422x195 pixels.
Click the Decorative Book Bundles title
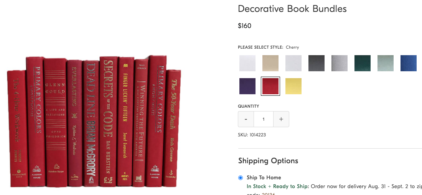[x=292, y=9]
